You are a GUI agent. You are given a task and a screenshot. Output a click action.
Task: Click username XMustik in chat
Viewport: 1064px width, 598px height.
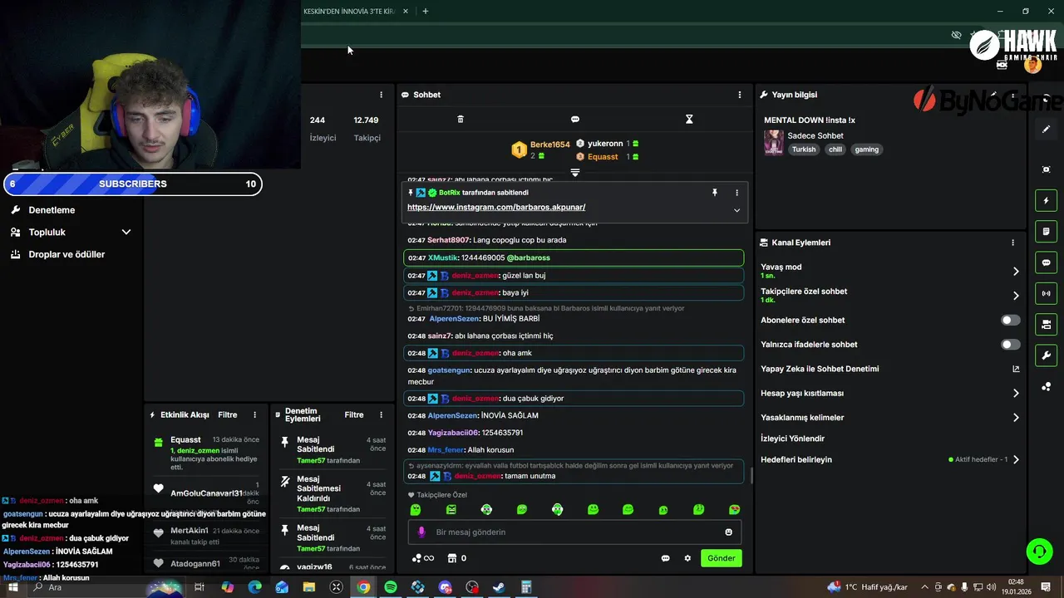(x=443, y=257)
